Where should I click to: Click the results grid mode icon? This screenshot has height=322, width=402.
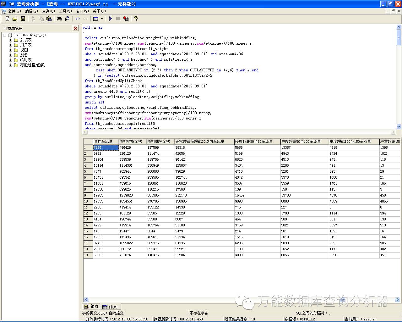click(x=96, y=19)
